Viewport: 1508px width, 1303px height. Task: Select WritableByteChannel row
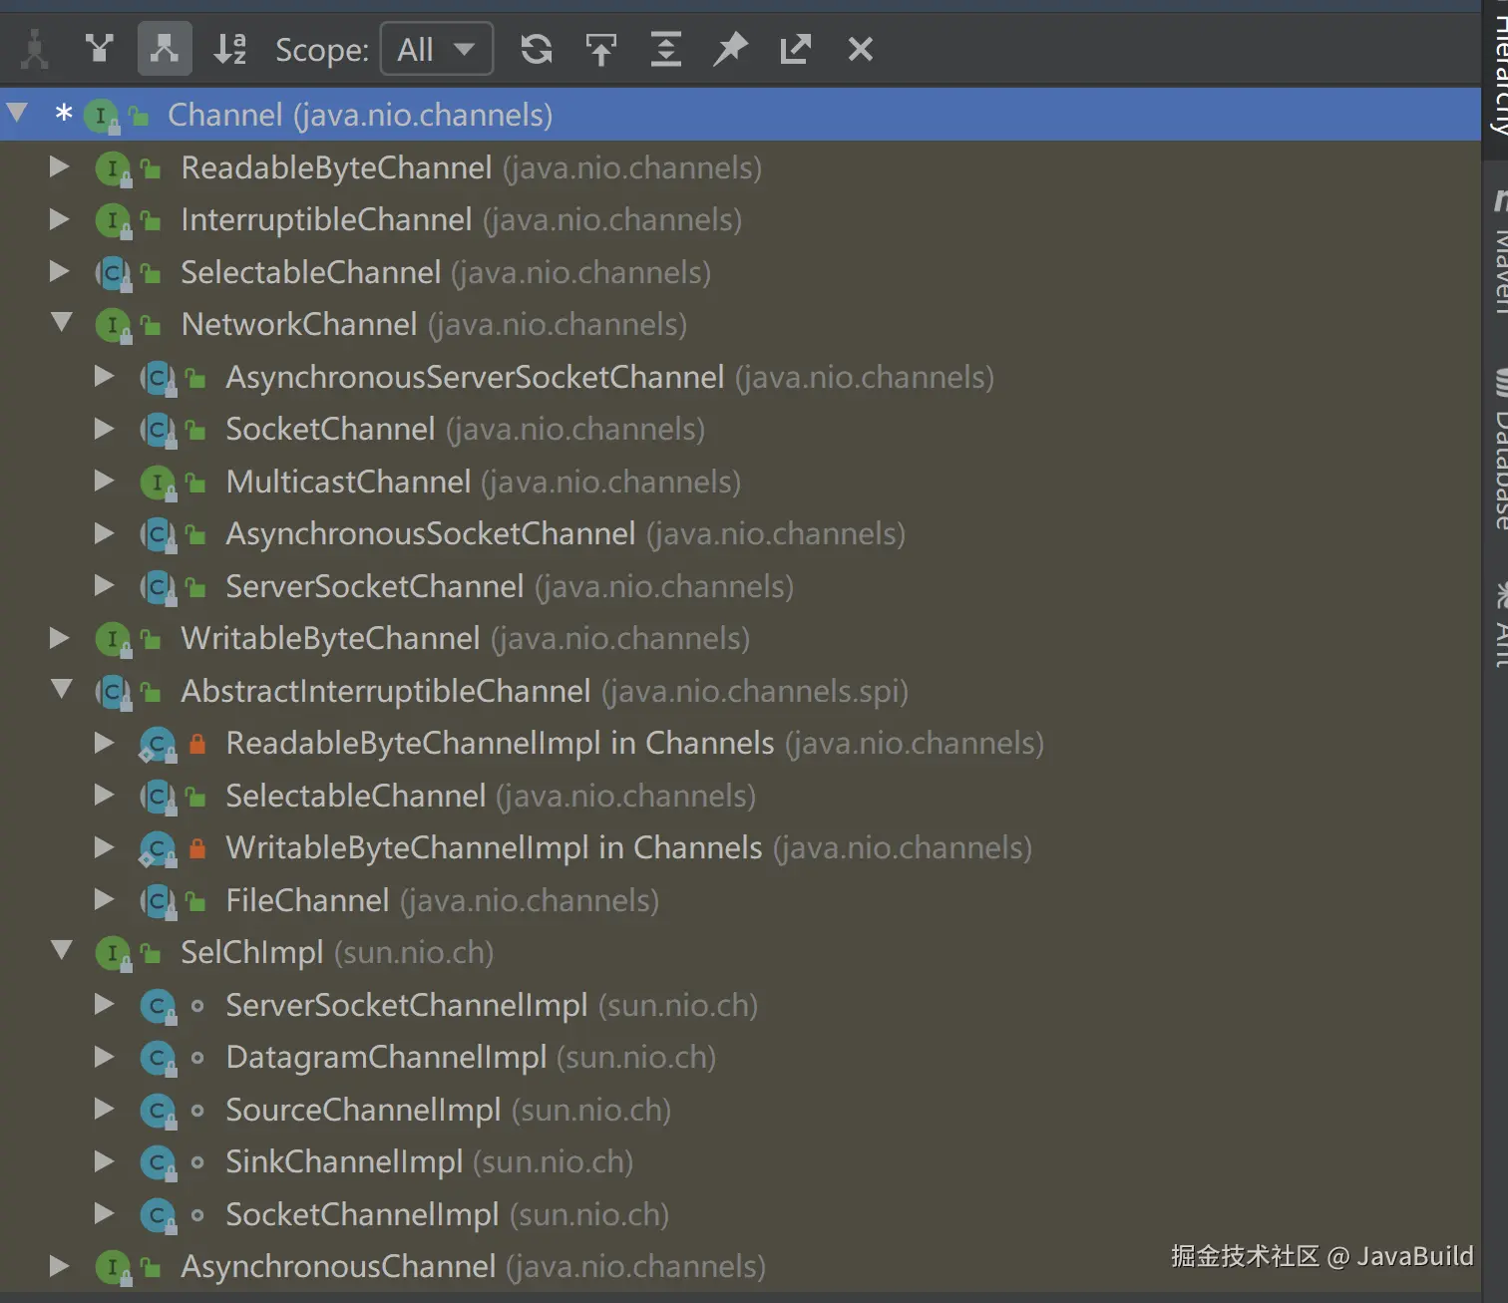tap(740, 638)
